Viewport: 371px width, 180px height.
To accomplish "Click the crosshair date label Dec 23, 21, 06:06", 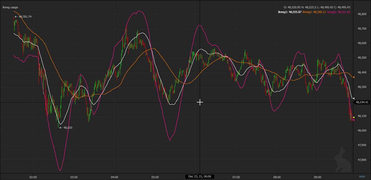I will 200,177.
